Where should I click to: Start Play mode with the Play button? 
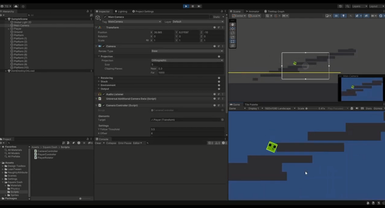tap(186, 6)
